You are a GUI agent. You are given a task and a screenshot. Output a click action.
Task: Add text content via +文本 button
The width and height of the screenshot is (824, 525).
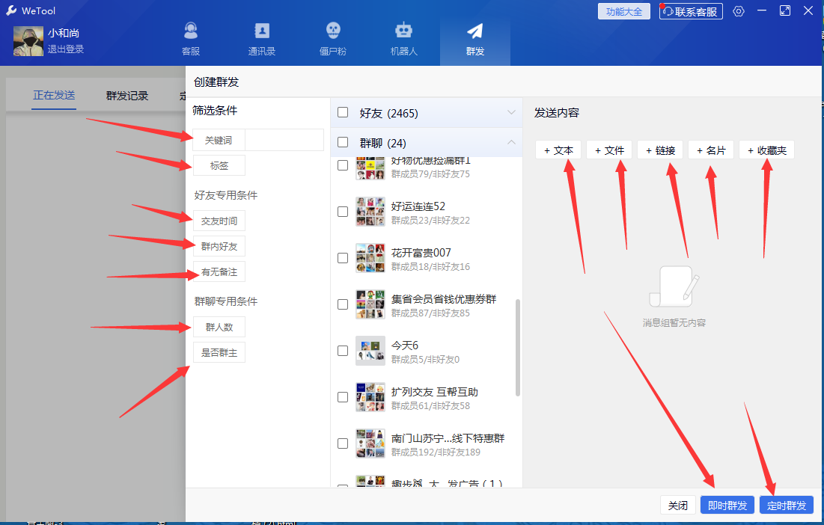(558, 150)
